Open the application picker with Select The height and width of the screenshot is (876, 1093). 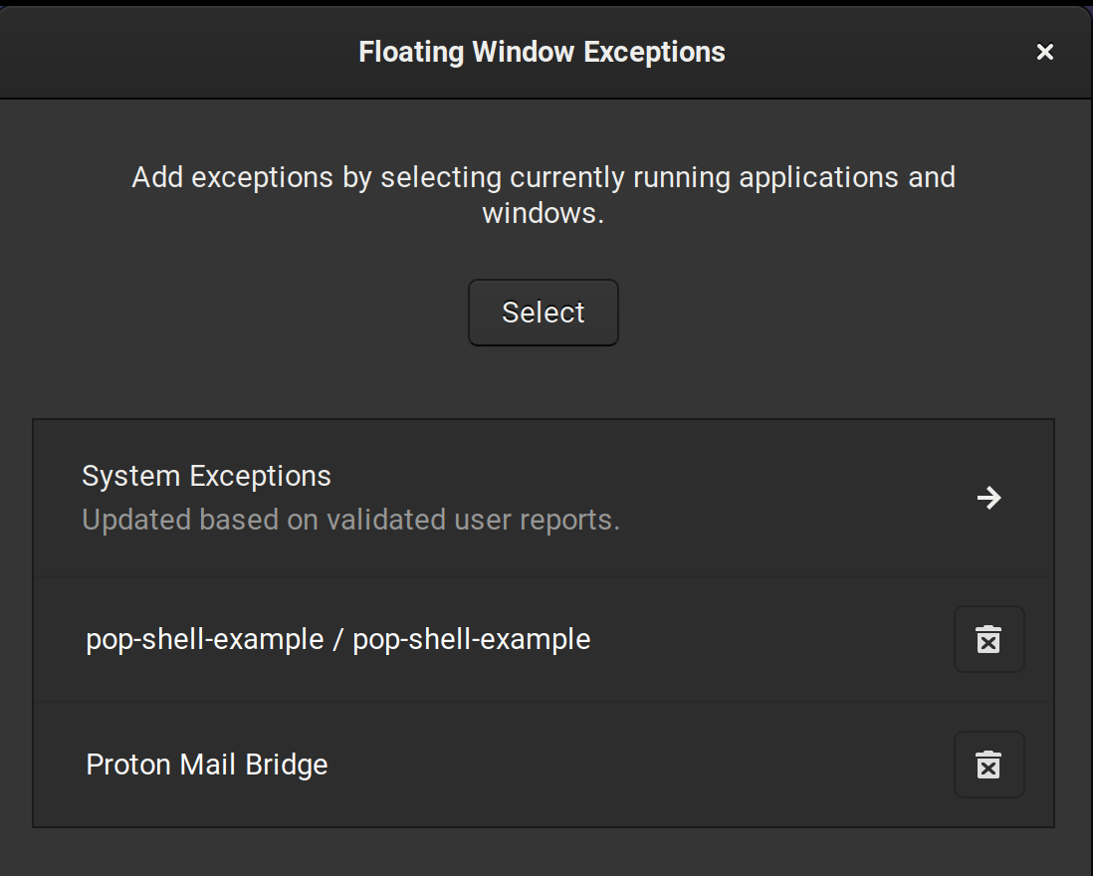(x=543, y=312)
